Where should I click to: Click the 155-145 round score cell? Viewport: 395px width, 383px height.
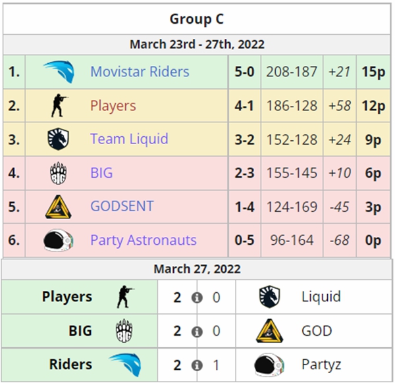coord(292,173)
